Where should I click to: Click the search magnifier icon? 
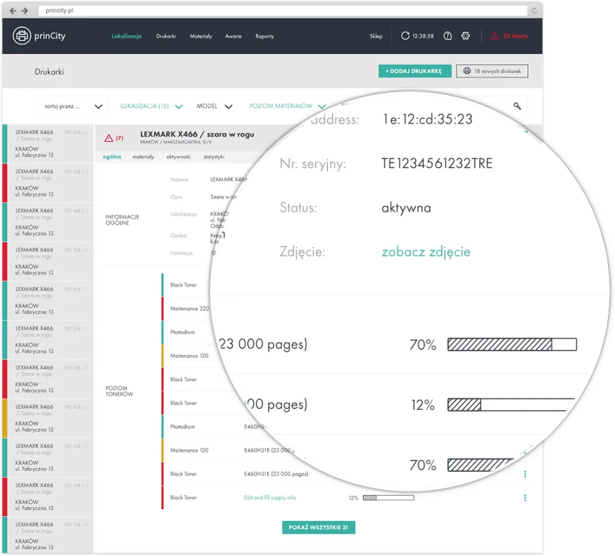(x=517, y=106)
